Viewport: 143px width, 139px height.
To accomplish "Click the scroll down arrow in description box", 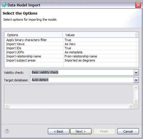I will 136,101.
